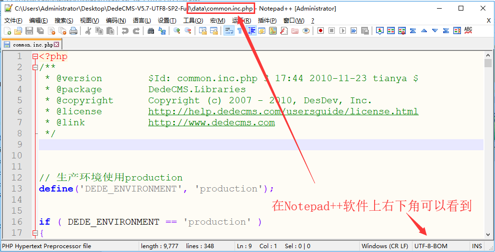Click the Undo arrow icon
495x252 pixels.
(125, 31)
